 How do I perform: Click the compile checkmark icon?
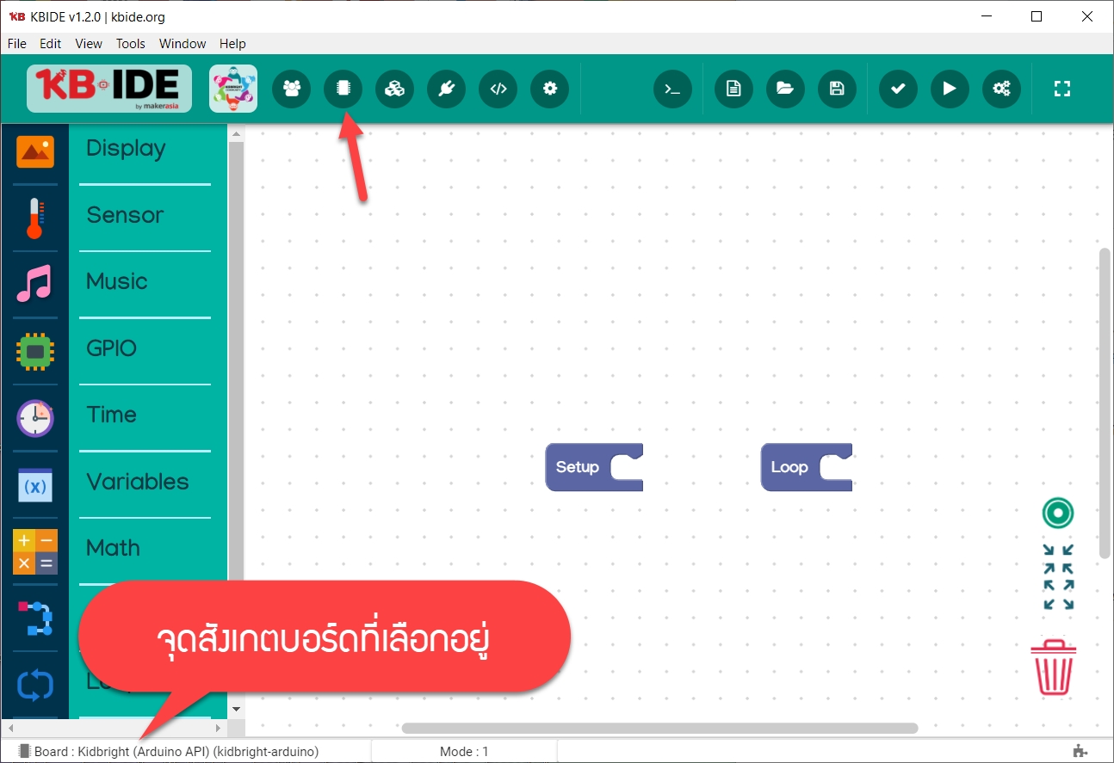tap(898, 89)
